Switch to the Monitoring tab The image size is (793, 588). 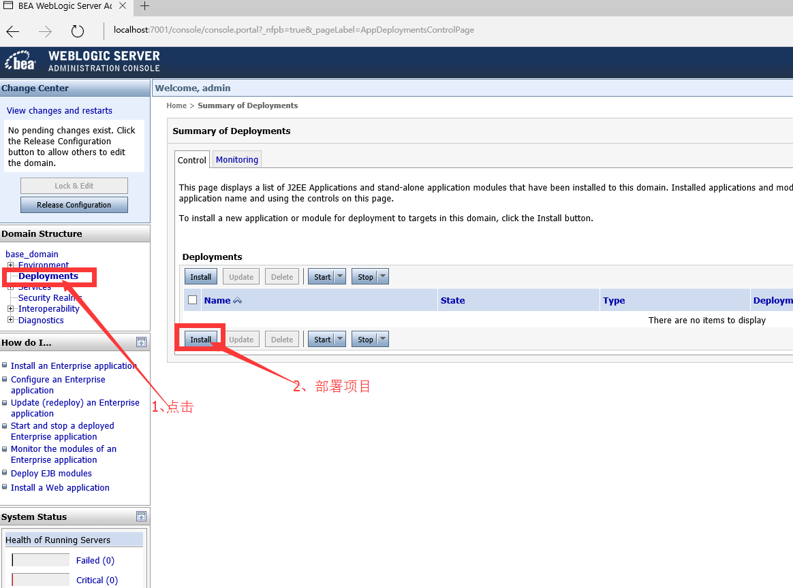[236, 160]
